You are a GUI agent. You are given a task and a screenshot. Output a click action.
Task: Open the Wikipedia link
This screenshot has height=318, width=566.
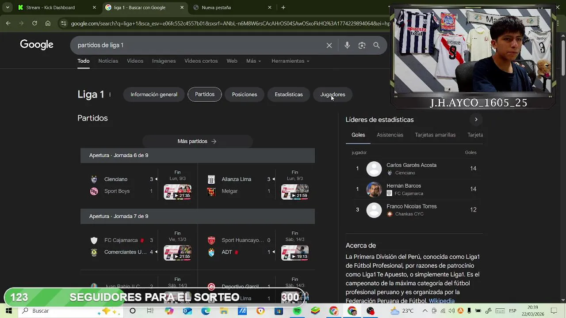point(441,301)
